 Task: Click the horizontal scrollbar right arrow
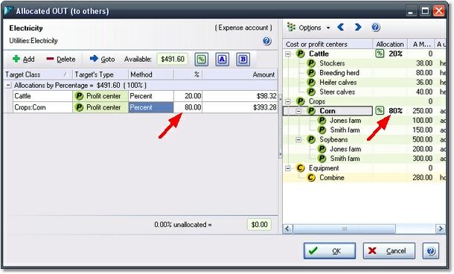point(441,229)
